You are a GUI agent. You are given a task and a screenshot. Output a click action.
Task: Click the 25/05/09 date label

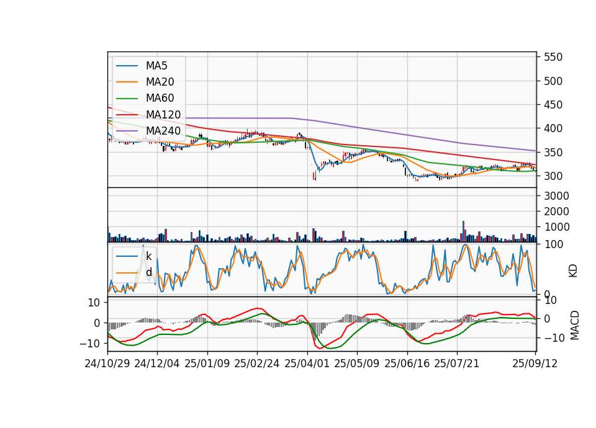click(x=356, y=363)
